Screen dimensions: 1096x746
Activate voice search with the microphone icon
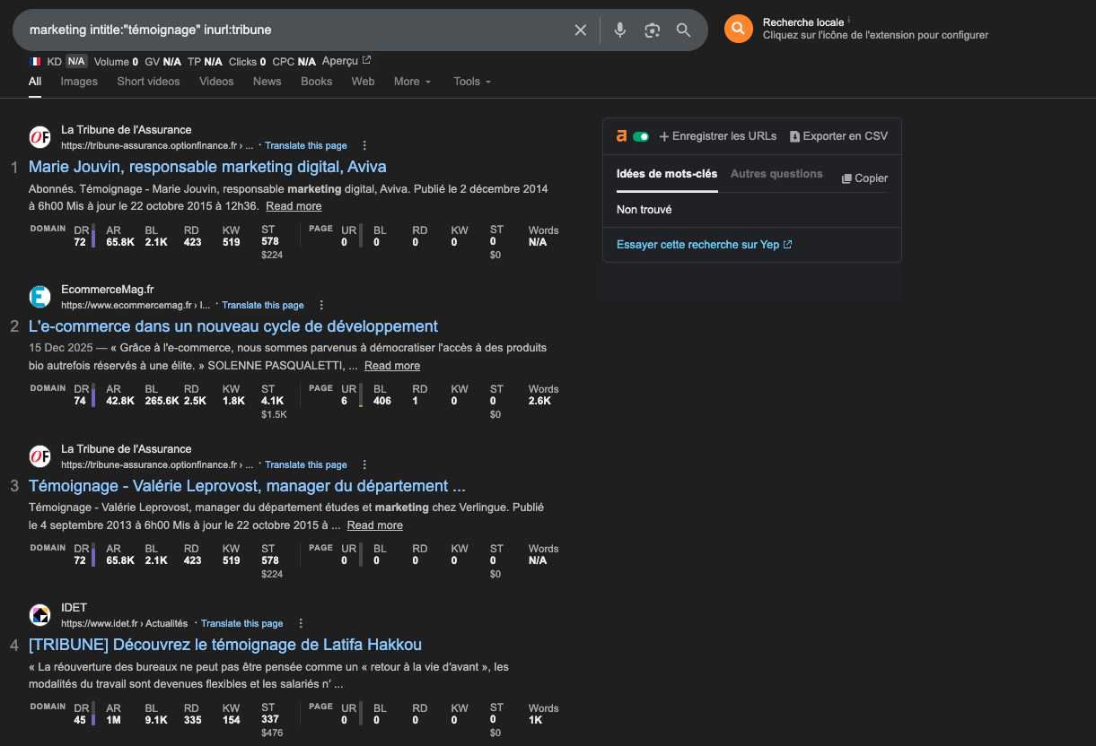pyautogui.click(x=619, y=30)
